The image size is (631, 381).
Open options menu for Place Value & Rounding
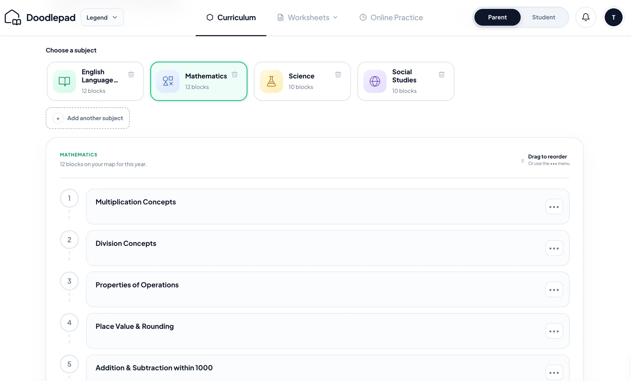(x=554, y=331)
